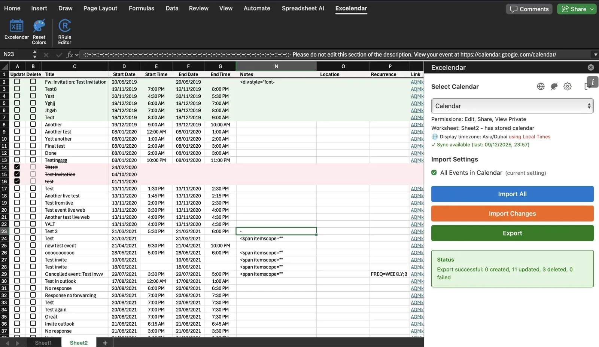Screen dimensions: 599x347
Task: Select column N header
Action: pyautogui.click(x=276, y=66)
